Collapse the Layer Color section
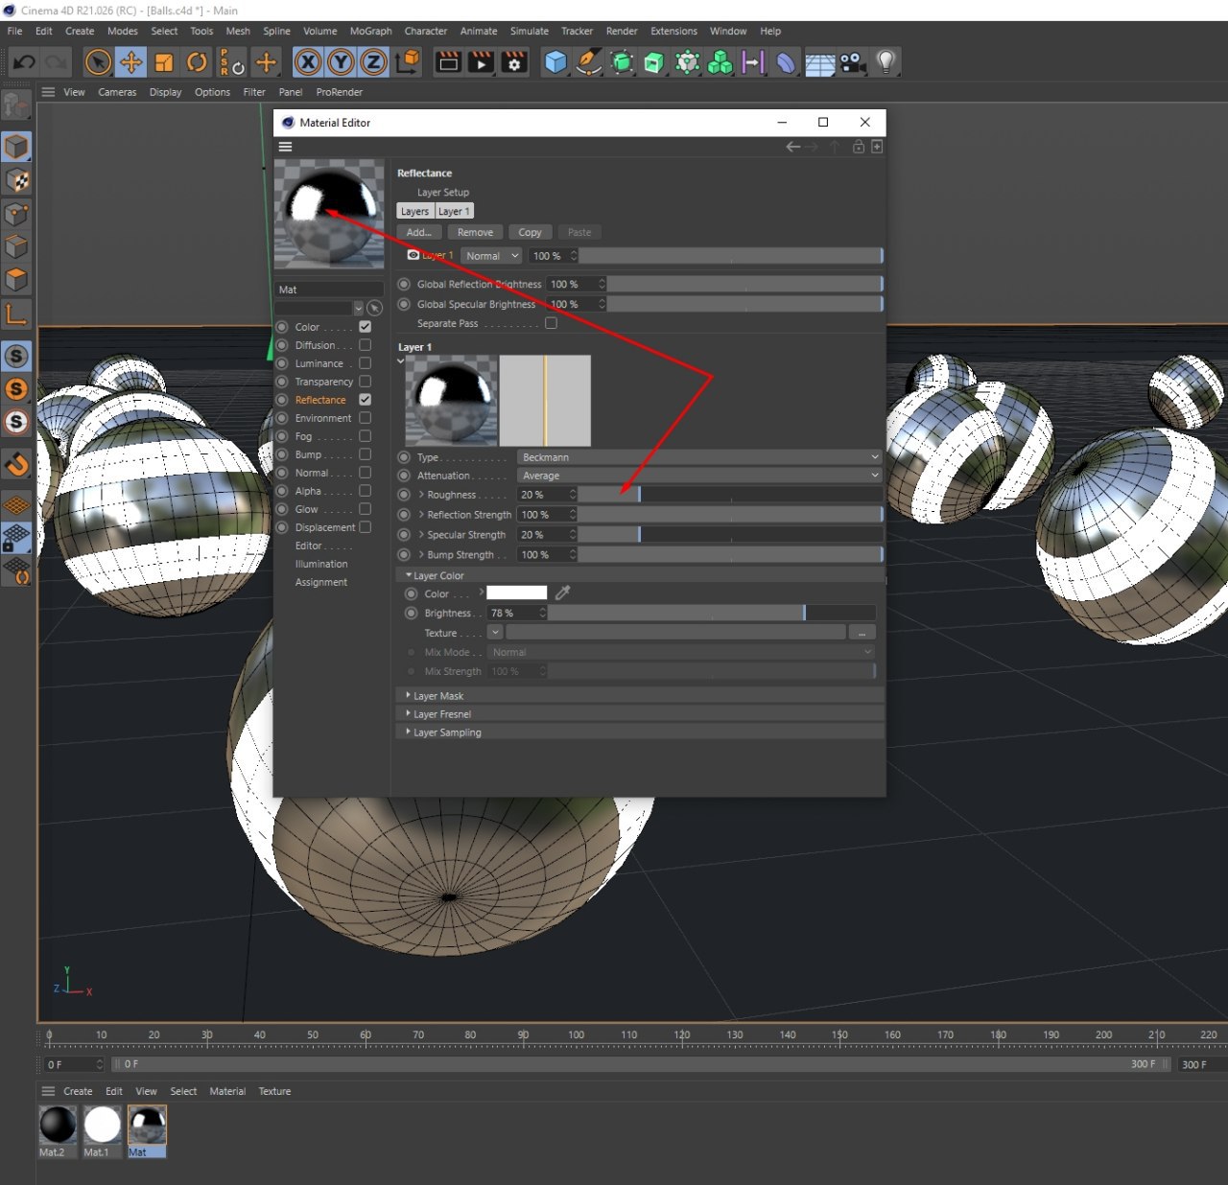Screen dimensions: 1228x1185 click(x=409, y=575)
